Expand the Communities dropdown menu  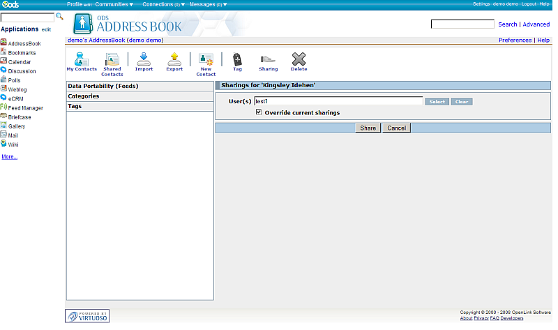point(114,4)
